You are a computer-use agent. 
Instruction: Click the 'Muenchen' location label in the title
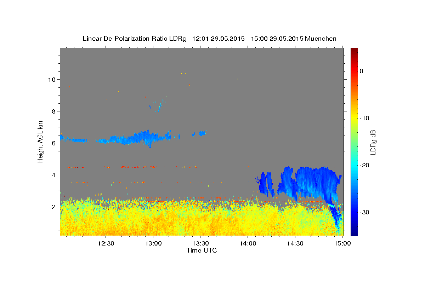321,39
